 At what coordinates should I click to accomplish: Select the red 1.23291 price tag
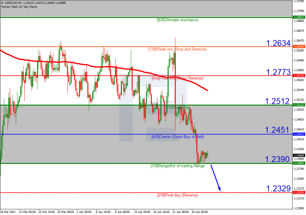(x=299, y=192)
